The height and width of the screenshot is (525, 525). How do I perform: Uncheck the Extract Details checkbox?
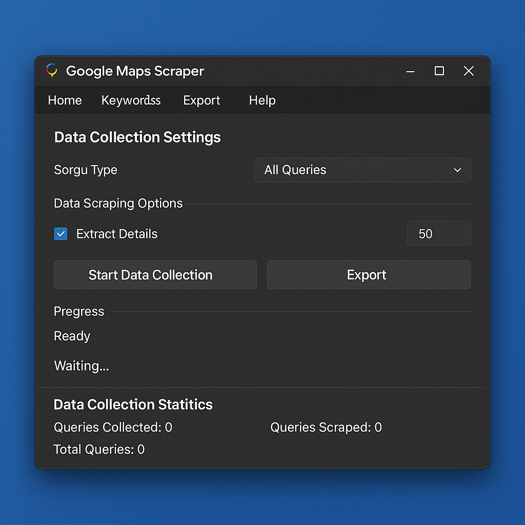pyautogui.click(x=60, y=234)
